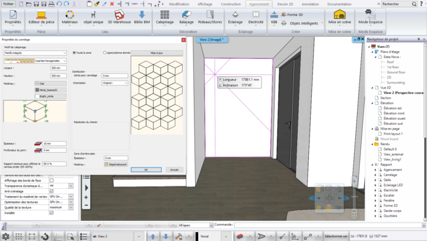Click the Redo arrow in toolbar
The height and width of the screenshot is (241, 427).
(x=66, y=4)
